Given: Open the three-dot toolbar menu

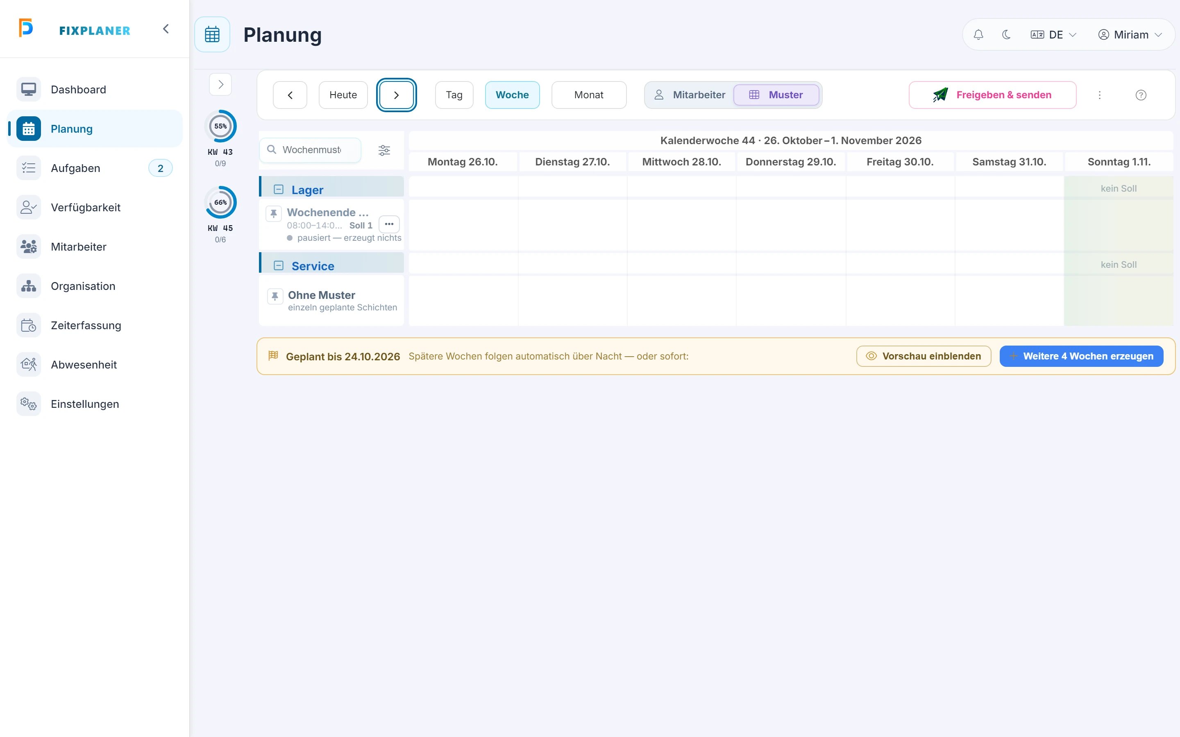Looking at the screenshot, I should (1100, 95).
